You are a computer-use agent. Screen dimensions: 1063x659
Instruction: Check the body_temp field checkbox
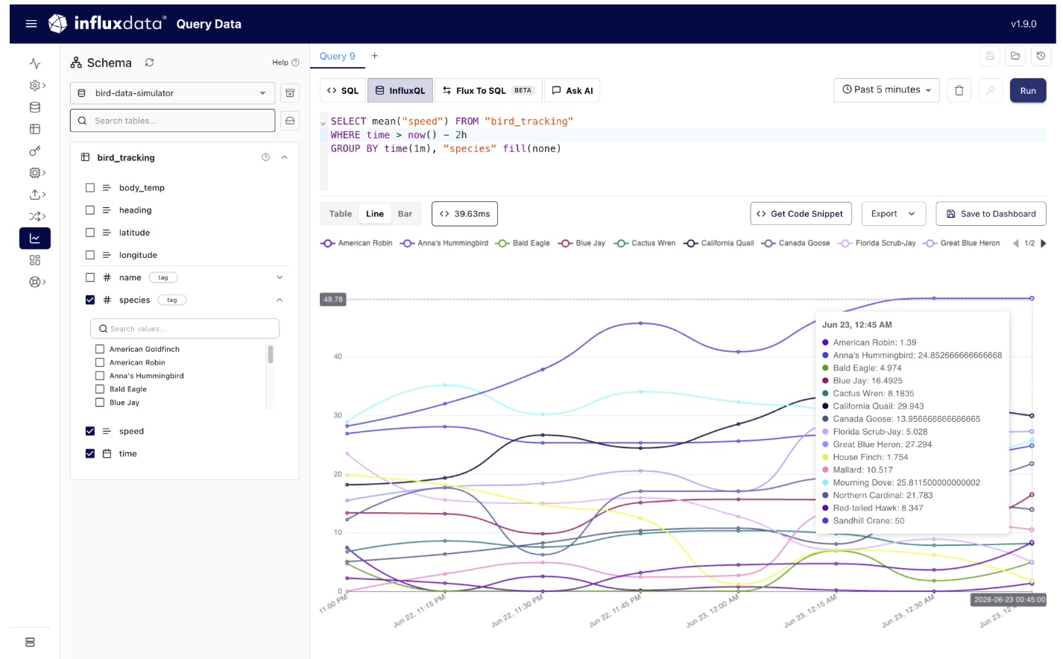90,188
